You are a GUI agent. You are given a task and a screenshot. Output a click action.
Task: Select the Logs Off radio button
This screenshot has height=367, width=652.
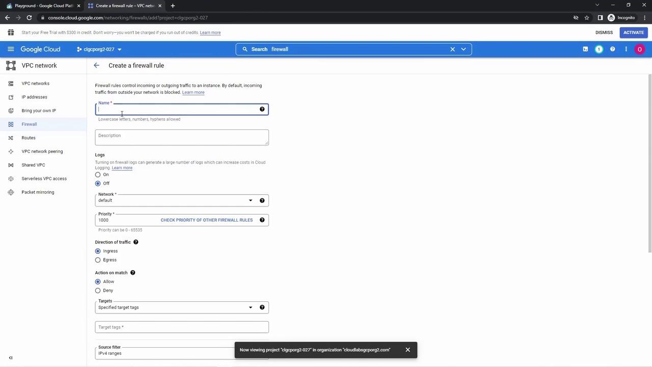coord(98,183)
